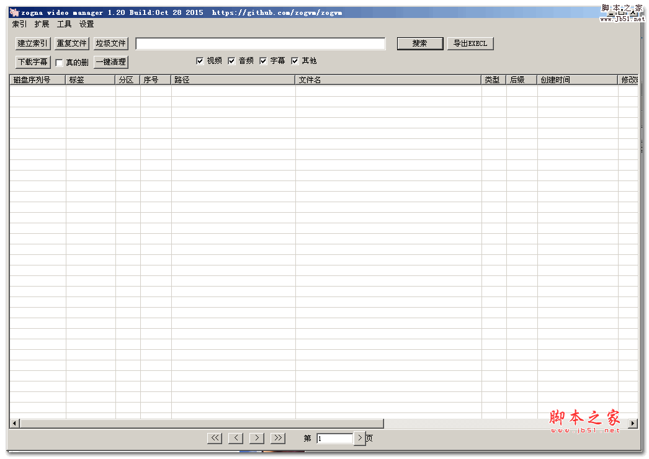Export results with 导出EXECL button
This screenshot has height=459, width=649.
470,43
